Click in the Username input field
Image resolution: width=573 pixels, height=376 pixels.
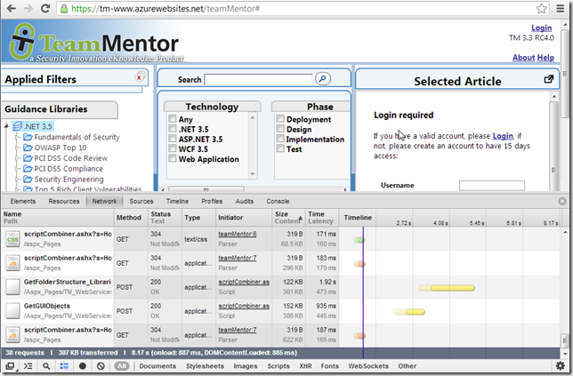point(492,186)
